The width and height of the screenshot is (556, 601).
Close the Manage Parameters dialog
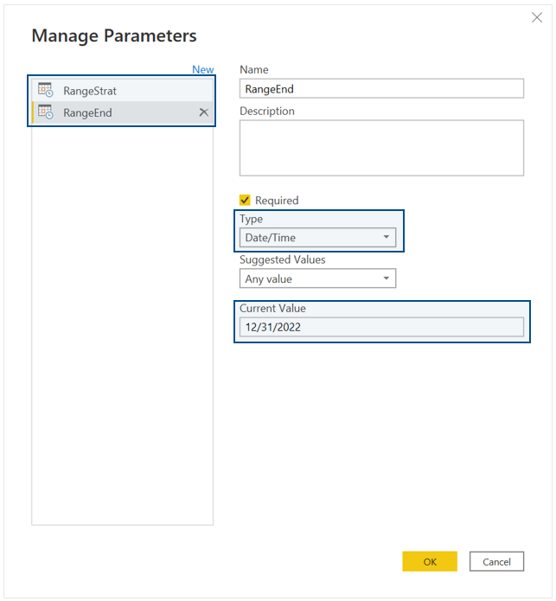pos(537,17)
